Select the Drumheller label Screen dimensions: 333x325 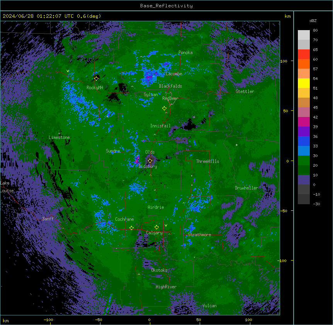[246, 188]
